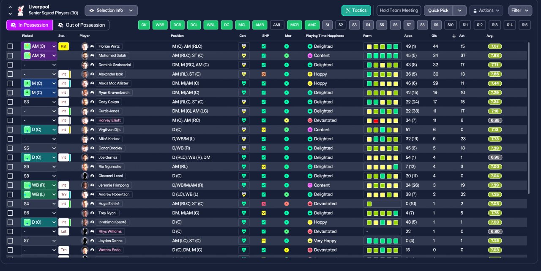Image resolution: width=541 pixels, height=271 pixels.
Task: Click the Tactics button
Action: tap(356, 11)
